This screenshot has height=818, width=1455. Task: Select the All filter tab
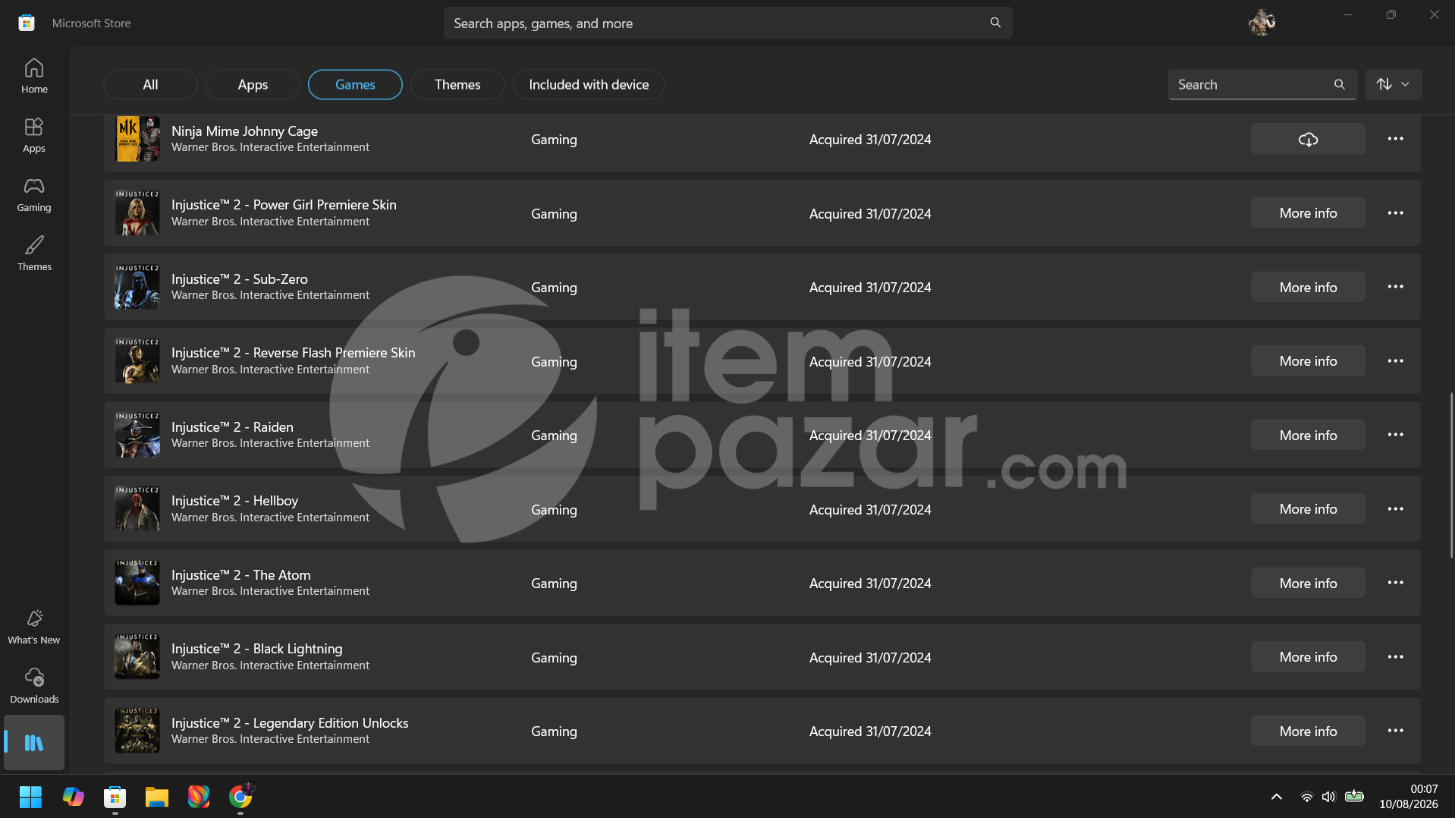pos(150,84)
